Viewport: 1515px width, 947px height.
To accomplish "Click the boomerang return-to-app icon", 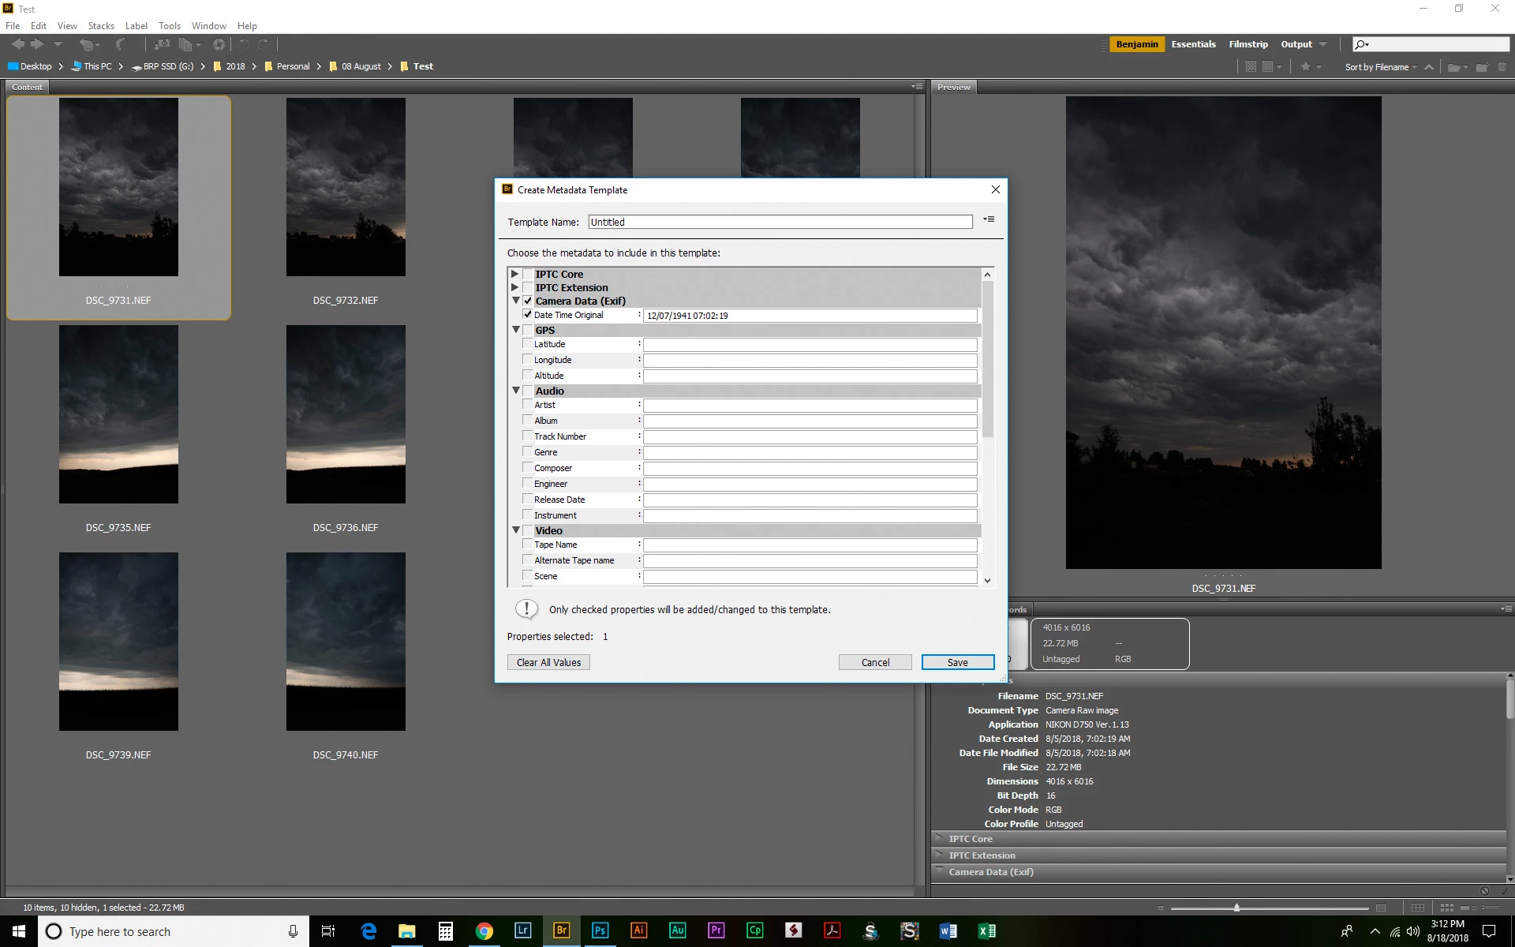I will tap(120, 45).
